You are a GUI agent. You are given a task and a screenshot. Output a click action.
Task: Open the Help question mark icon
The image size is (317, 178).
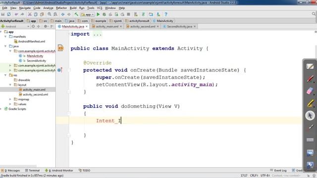(166, 14)
